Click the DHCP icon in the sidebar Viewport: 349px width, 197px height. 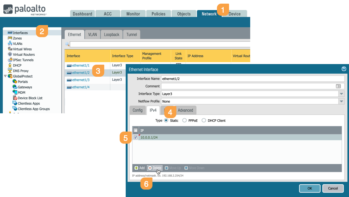click(x=10, y=65)
